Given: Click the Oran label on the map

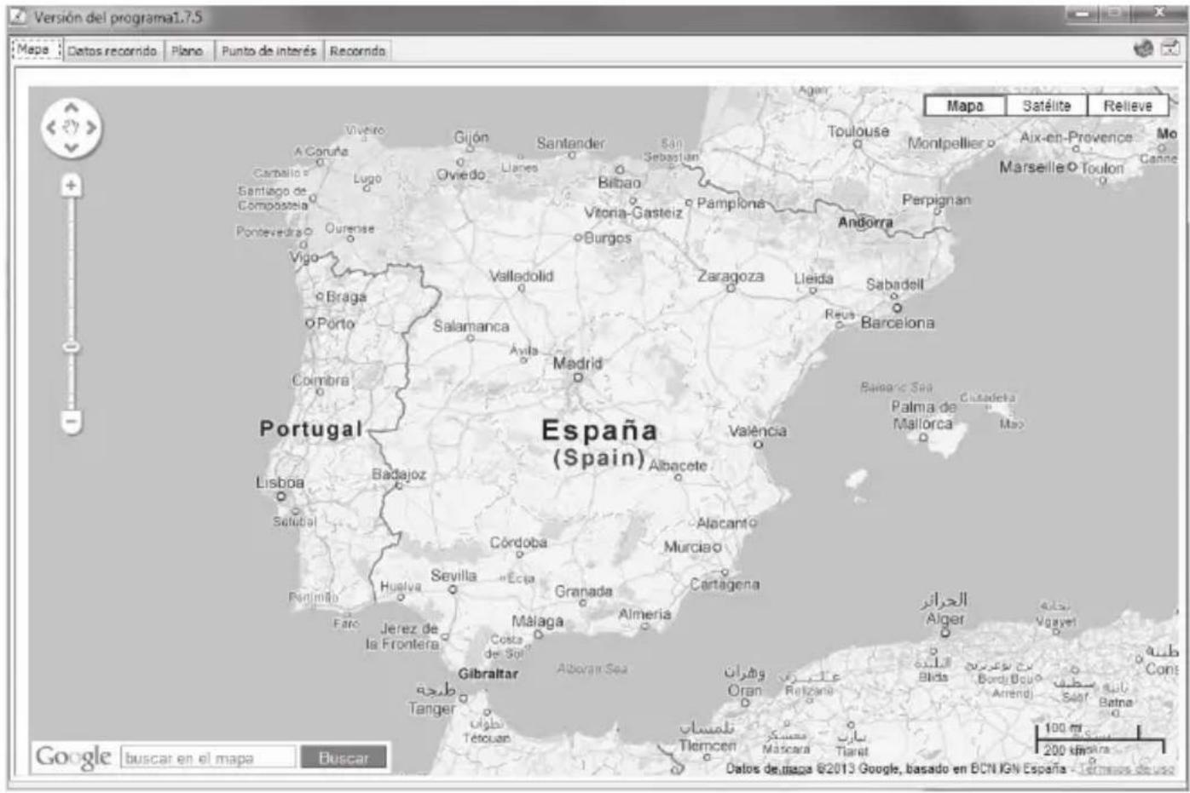Looking at the screenshot, I should [744, 690].
